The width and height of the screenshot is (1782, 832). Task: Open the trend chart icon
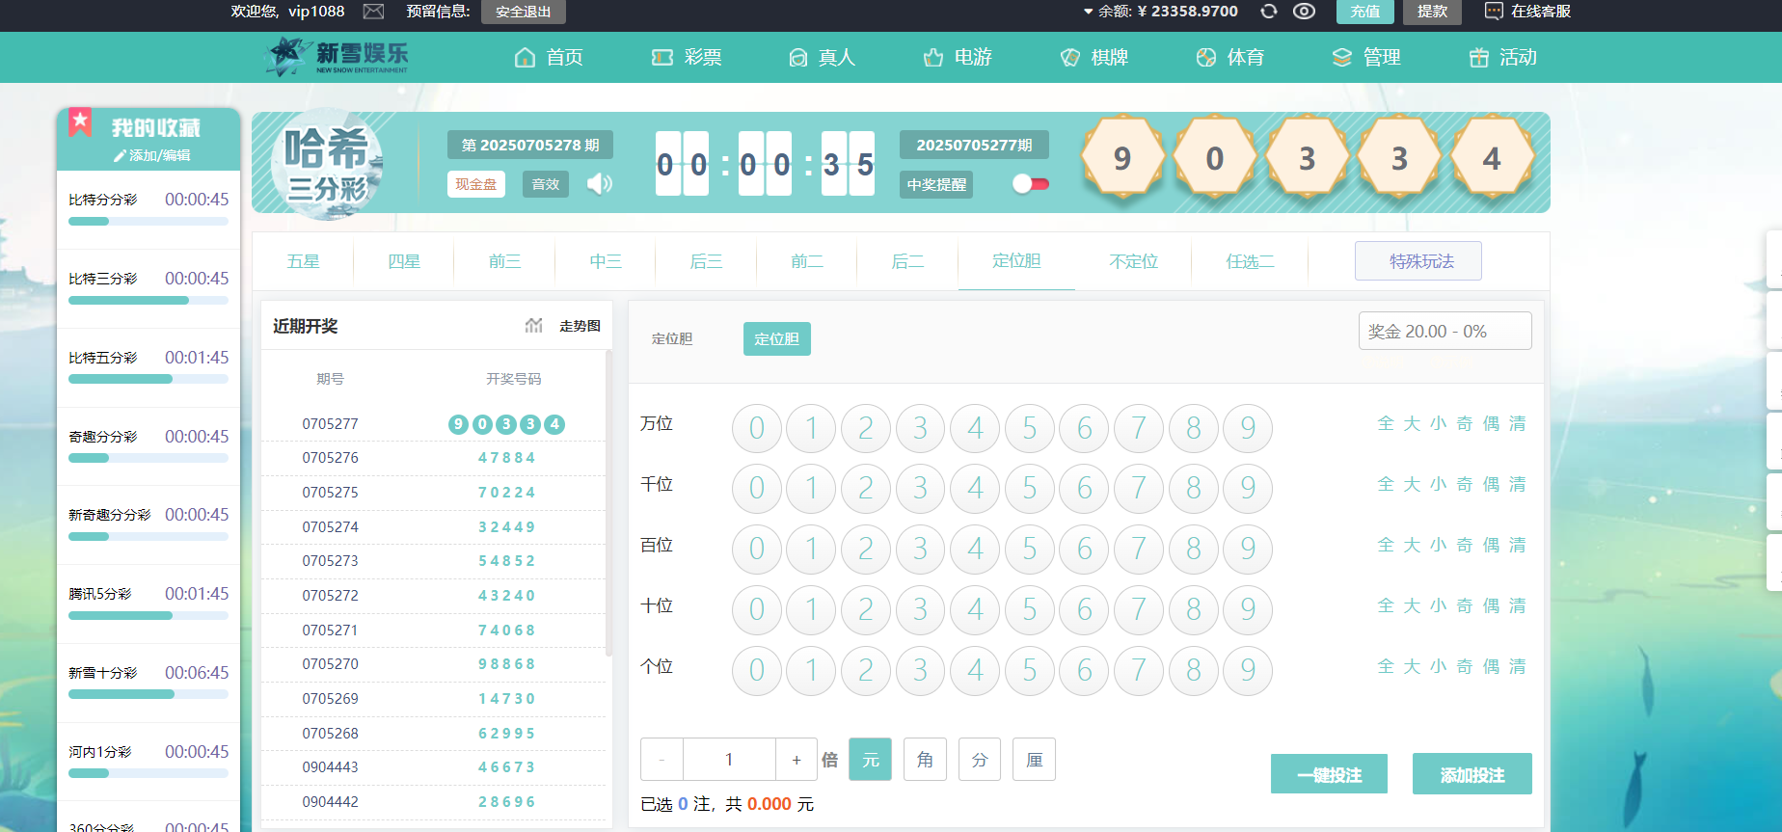[533, 326]
